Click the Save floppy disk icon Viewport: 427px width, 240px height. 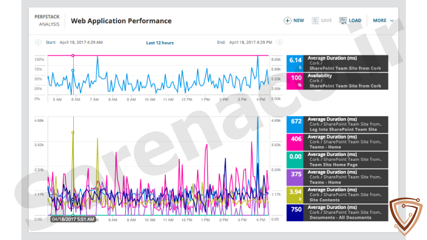tap(315, 21)
